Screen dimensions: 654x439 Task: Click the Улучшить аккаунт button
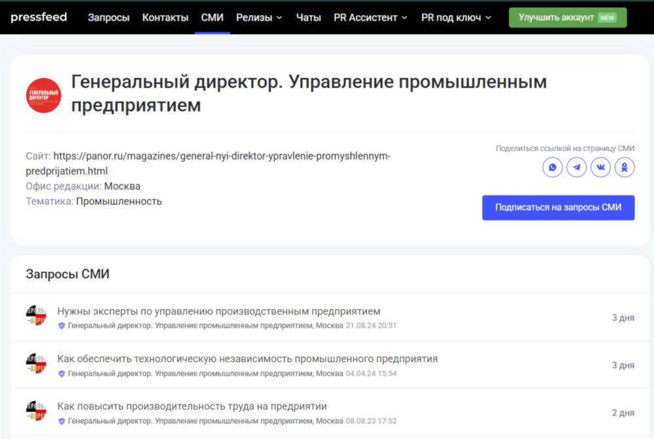[x=568, y=18]
